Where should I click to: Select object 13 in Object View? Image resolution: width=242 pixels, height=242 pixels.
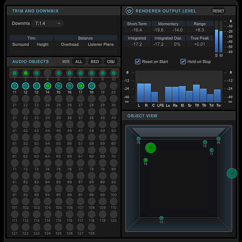tap(161, 218)
